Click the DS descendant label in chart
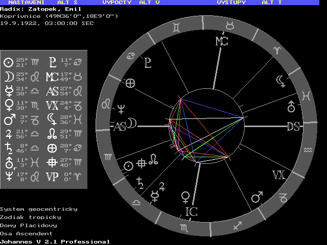The width and height of the screenshot is (327, 245). tap(293, 127)
